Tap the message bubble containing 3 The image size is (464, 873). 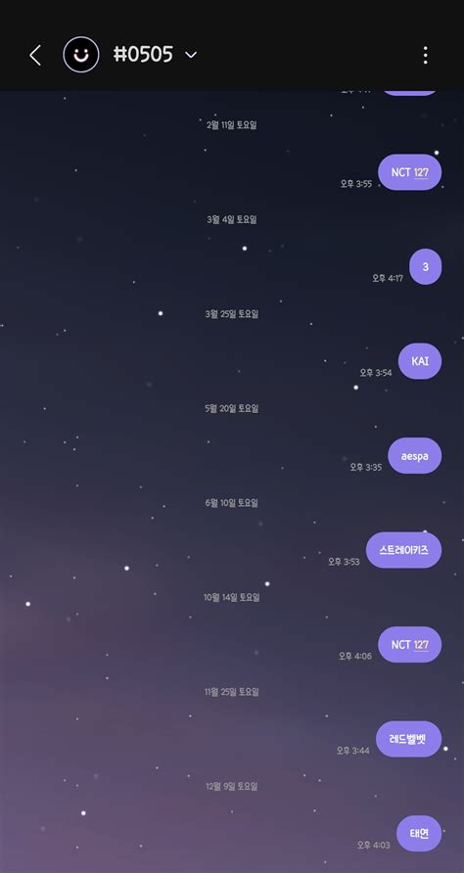(x=426, y=266)
